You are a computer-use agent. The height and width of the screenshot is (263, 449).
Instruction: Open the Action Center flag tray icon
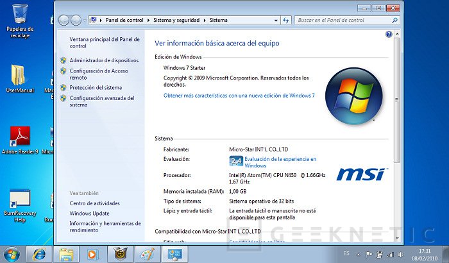point(369,255)
